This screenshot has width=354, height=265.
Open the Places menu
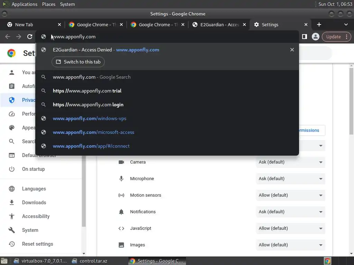pos(48,4)
